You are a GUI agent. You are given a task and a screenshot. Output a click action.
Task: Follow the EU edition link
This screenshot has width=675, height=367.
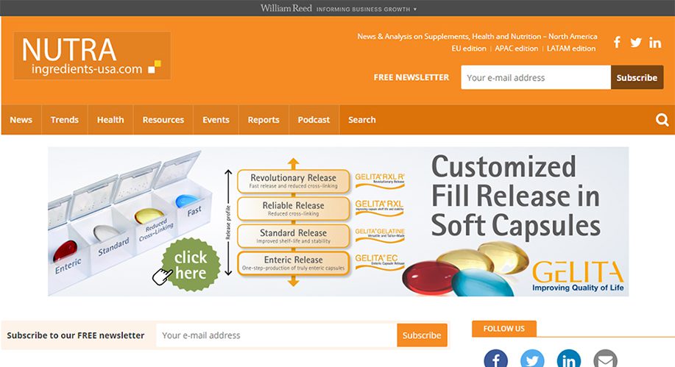(x=469, y=49)
